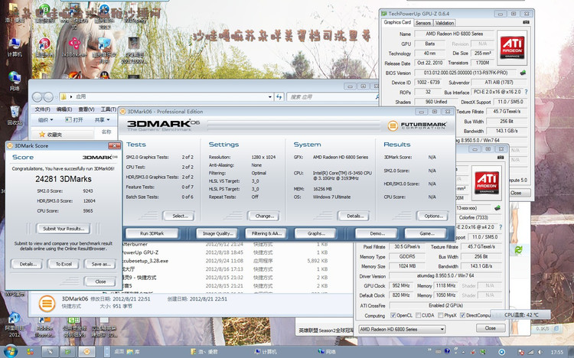The image size is (574, 358).
Task: Click the Explorer search box
Action: (333, 97)
